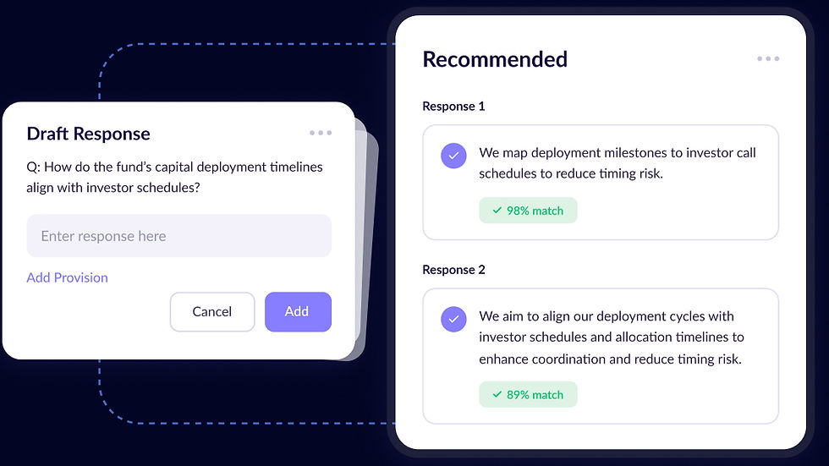
Task: Click the Draft Response title
Action: click(x=88, y=134)
